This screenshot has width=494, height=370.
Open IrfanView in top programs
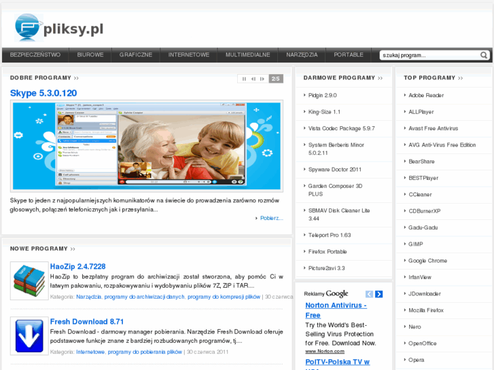tap(420, 277)
